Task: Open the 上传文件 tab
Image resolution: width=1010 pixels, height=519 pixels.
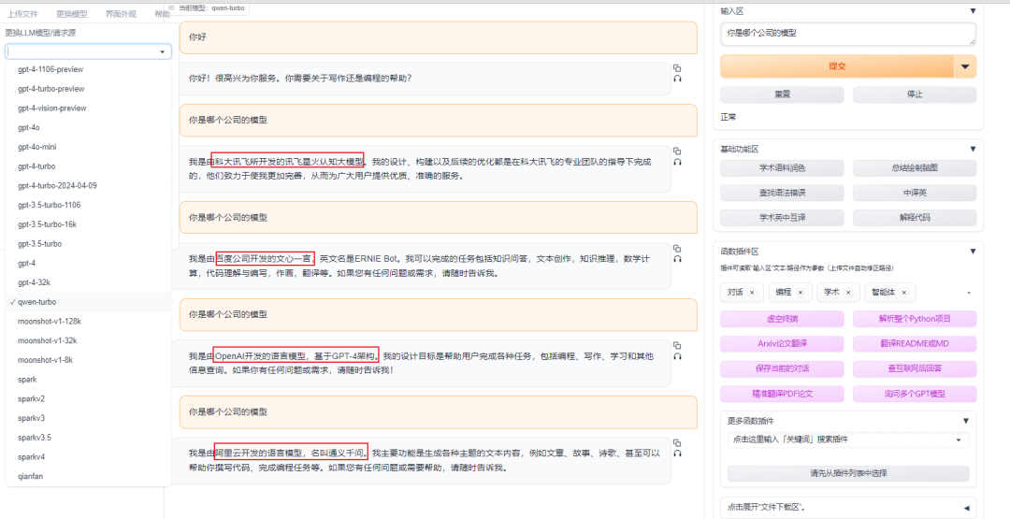Action: pos(22,13)
